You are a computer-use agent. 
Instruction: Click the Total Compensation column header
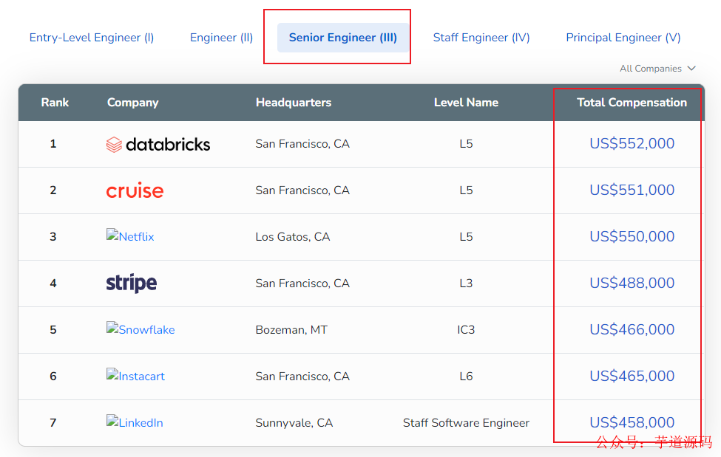pyautogui.click(x=632, y=103)
